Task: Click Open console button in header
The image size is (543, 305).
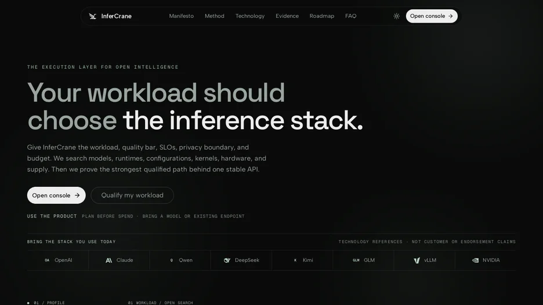Action: pos(432,16)
